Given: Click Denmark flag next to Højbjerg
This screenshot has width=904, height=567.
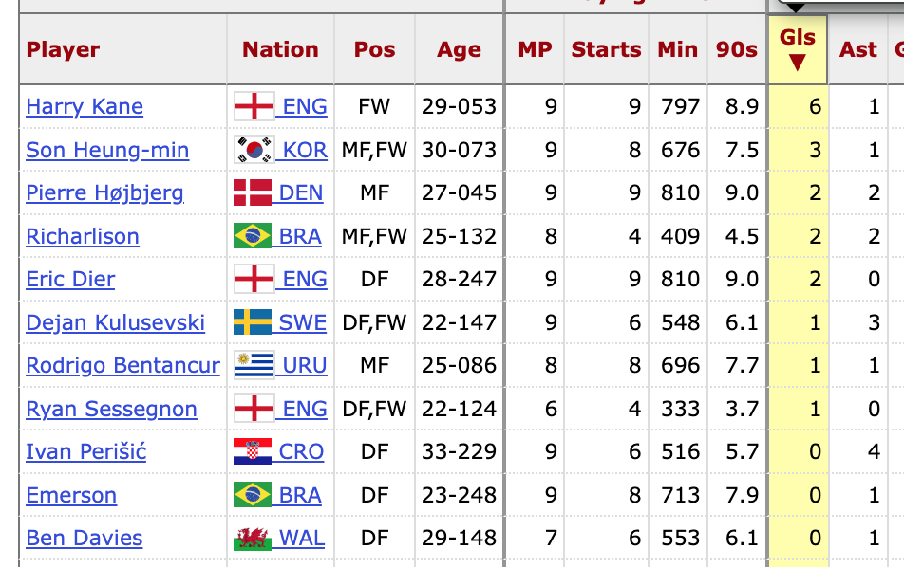Looking at the screenshot, I should [x=254, y=193].
